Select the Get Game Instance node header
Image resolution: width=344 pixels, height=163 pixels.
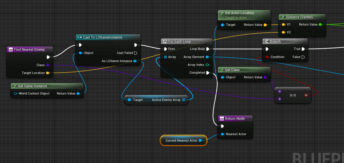[47, 86]
